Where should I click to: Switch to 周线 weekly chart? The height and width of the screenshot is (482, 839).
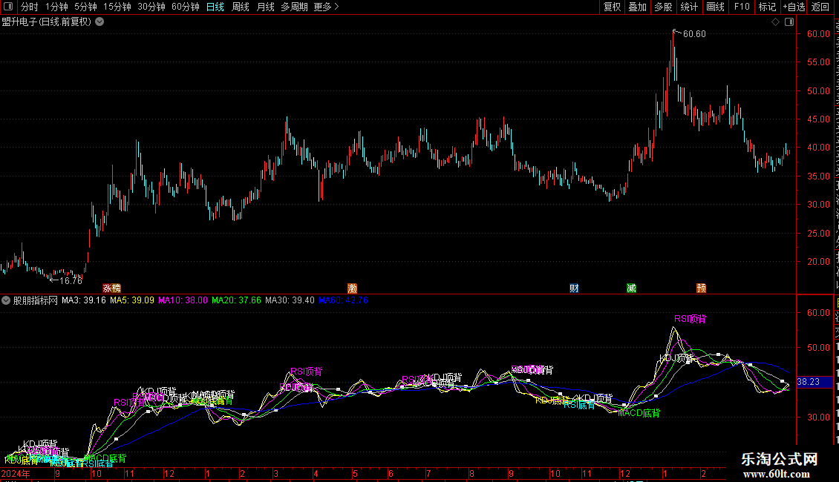tap(241, 7)
